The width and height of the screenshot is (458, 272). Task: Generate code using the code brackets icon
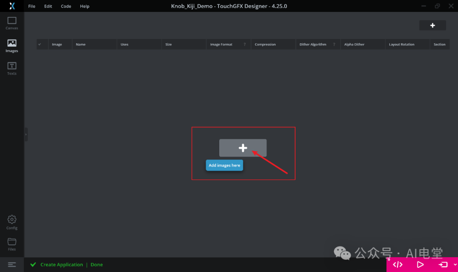tap(397, 264)
